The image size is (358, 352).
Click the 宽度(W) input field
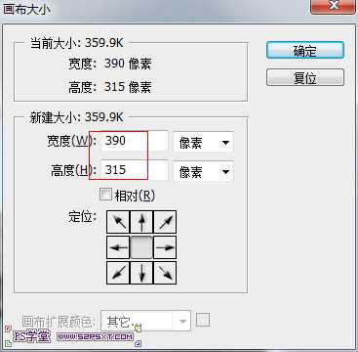[x=135, y=141]
